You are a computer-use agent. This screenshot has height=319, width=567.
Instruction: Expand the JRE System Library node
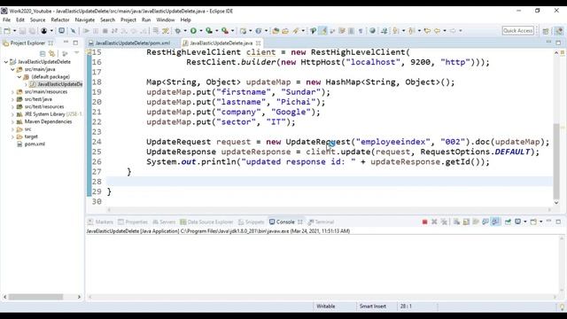(x=12, y=114)
